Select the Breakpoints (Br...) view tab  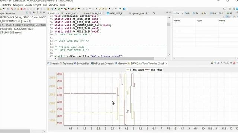coord(188,13)
